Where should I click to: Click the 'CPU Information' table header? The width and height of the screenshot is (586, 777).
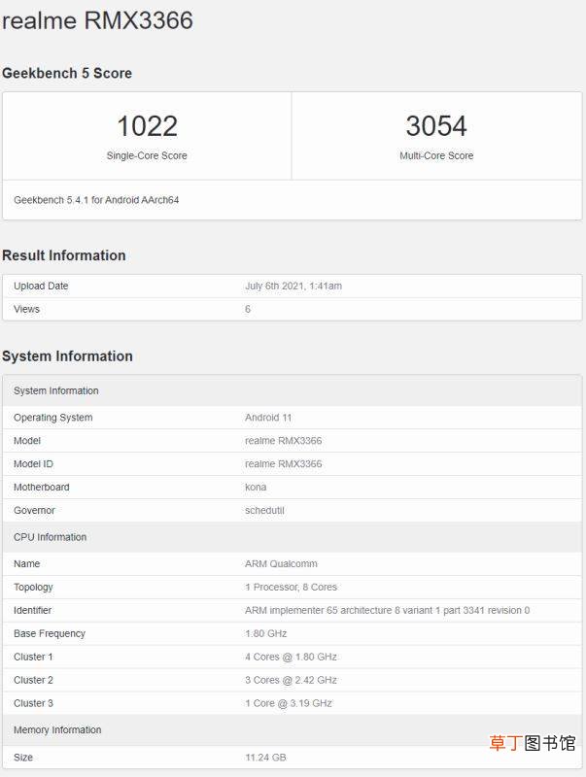click(x=292, y=537)
